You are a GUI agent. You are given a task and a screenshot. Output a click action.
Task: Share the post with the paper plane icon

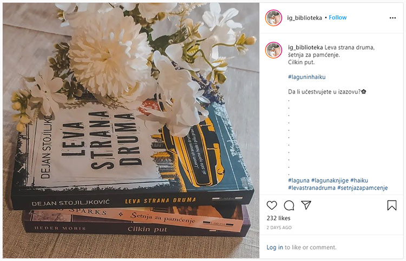tap(306, 205)
